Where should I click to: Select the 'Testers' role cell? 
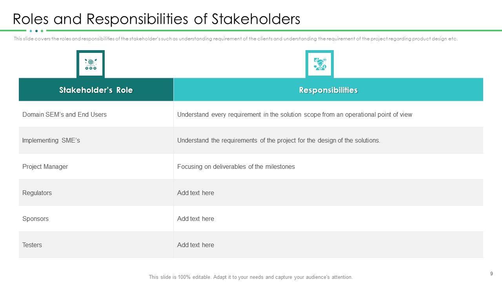click(x=32, y=245)
